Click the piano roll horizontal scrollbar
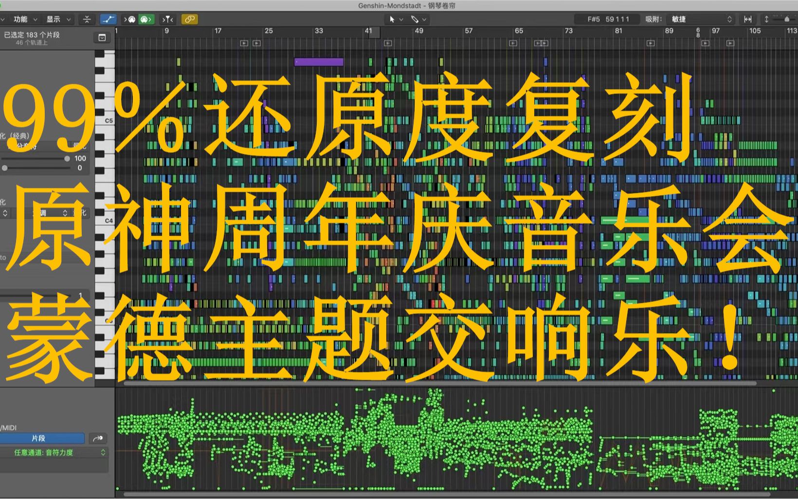 pos(440,383)
